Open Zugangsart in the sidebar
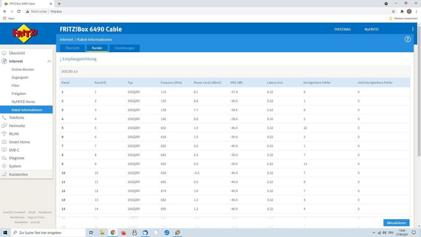Image resolution: width=421 pixels, height=237 pixels. coord(20,78)
